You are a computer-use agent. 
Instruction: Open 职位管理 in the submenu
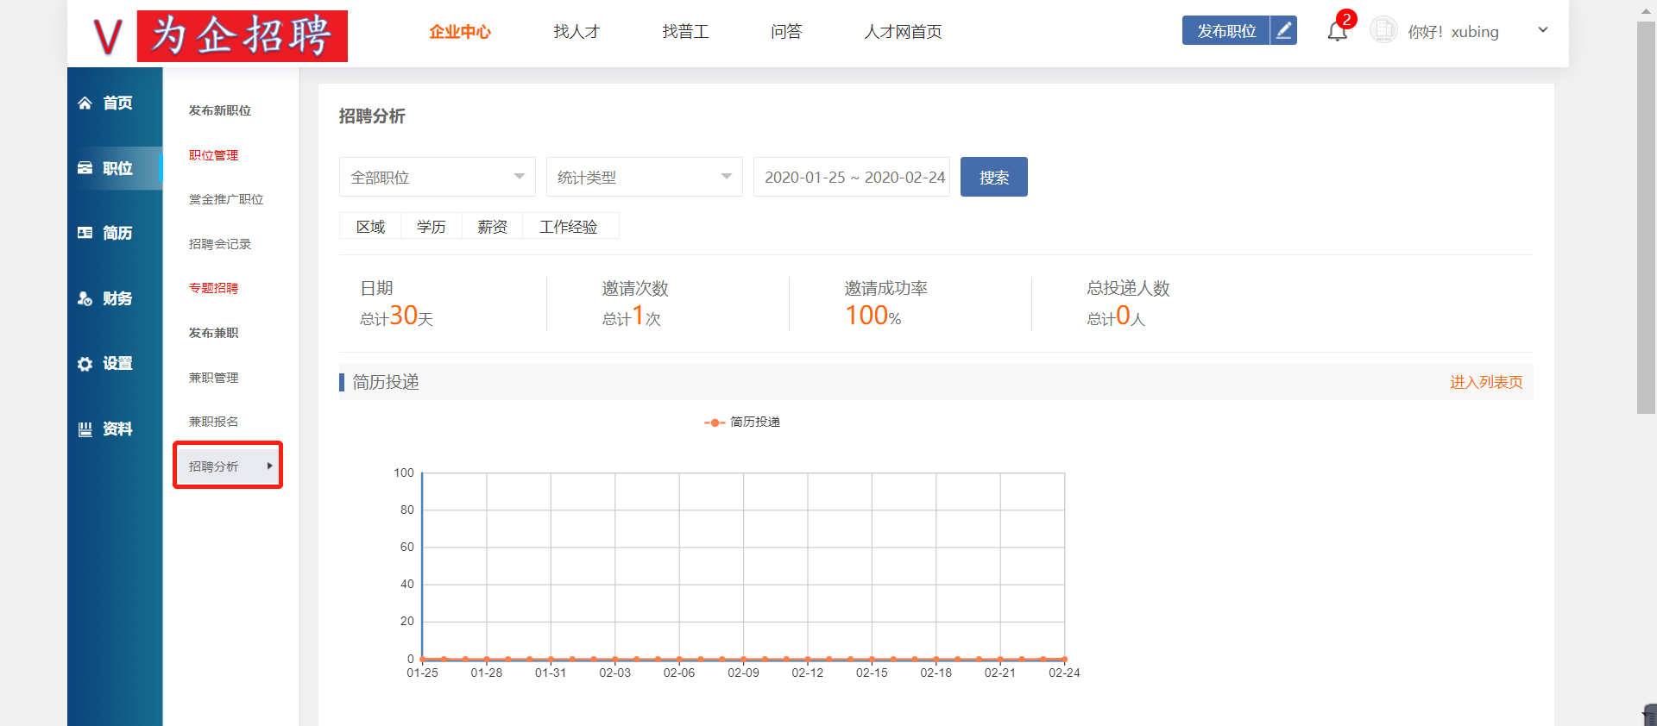tap(213, 155)
